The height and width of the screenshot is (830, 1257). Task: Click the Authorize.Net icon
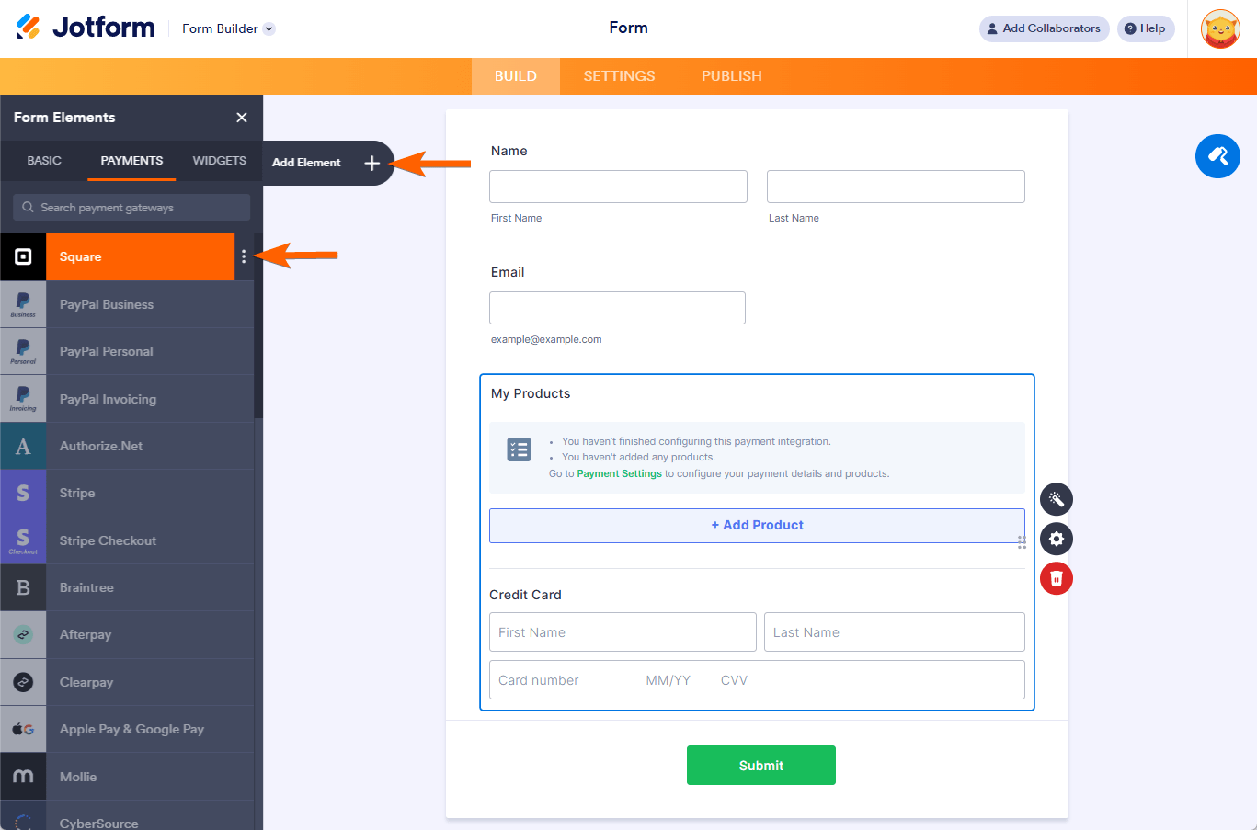(23, 446)
